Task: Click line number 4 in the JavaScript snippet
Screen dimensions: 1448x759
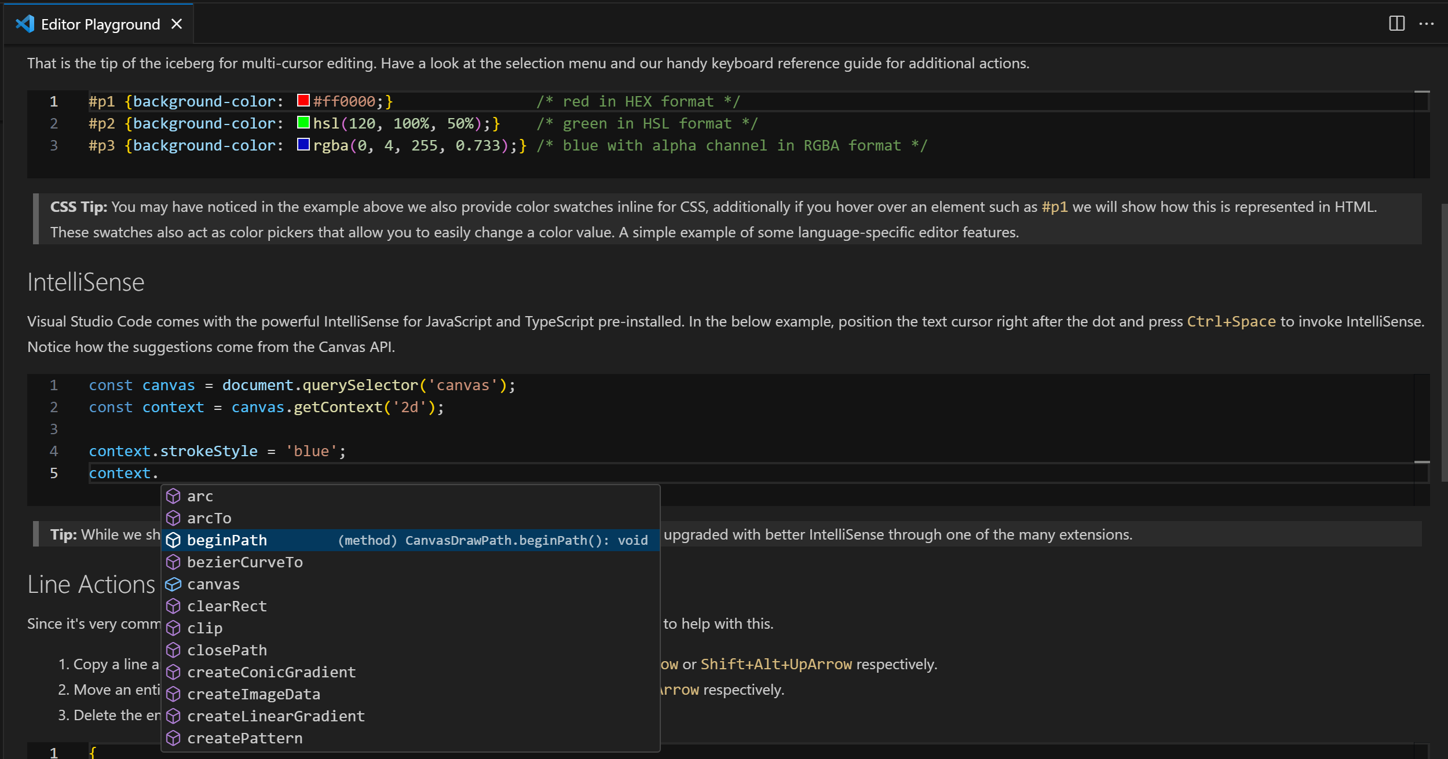Action: click(x=54, y=451)
